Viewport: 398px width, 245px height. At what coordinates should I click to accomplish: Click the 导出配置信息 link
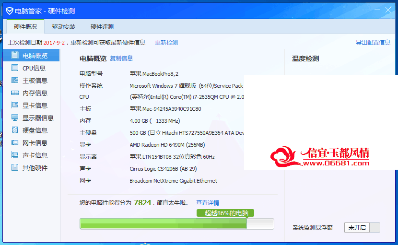tap(373, 42)
